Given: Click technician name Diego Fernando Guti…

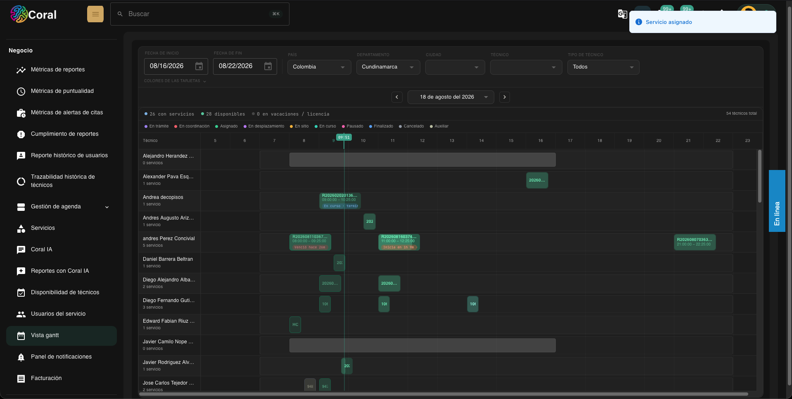Looking at the screenshot, I should click(x=168, y=300).
